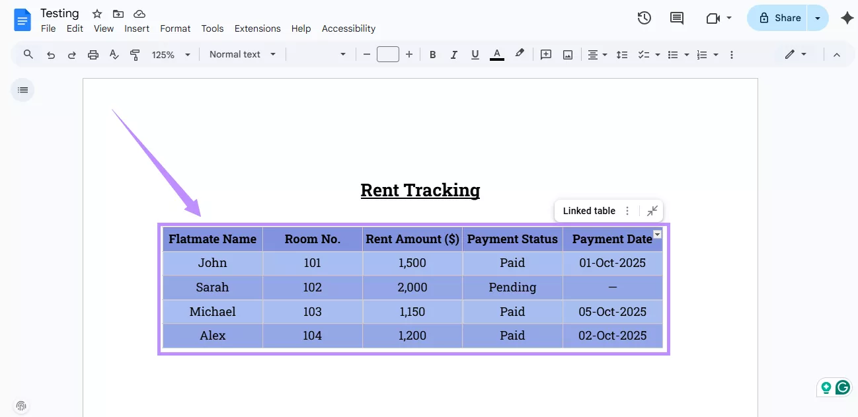Open the zoom level dropdown

(171, 54)
